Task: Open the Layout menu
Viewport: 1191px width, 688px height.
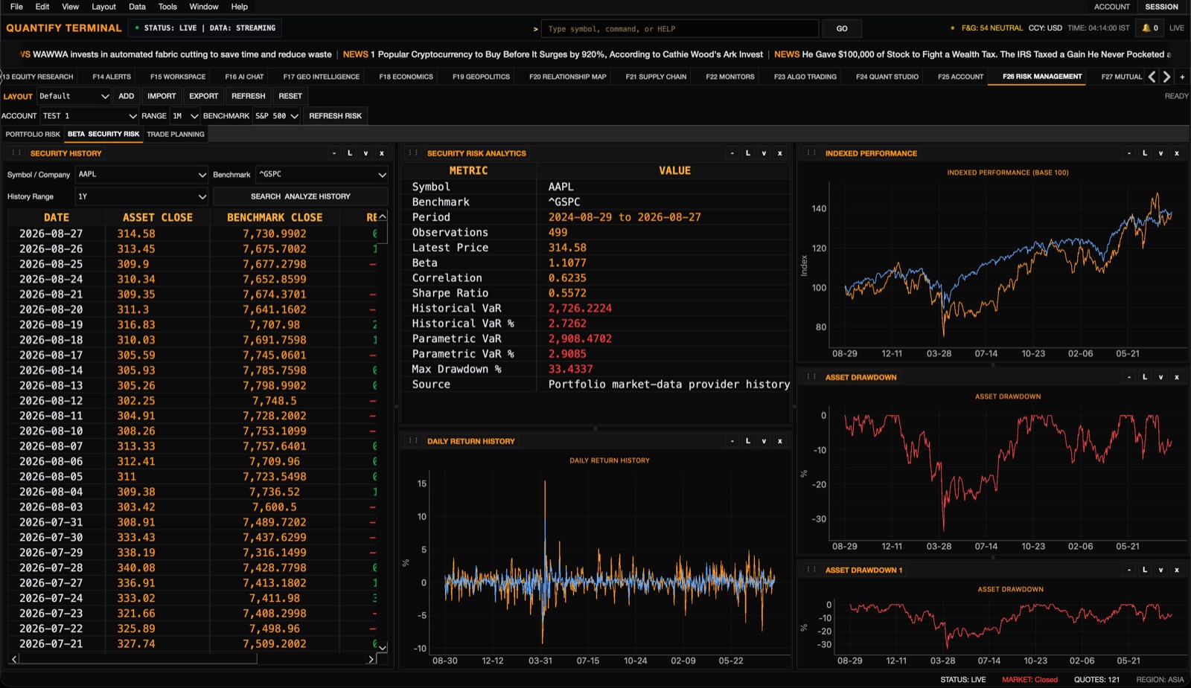Action: click(x=103, y=7)
